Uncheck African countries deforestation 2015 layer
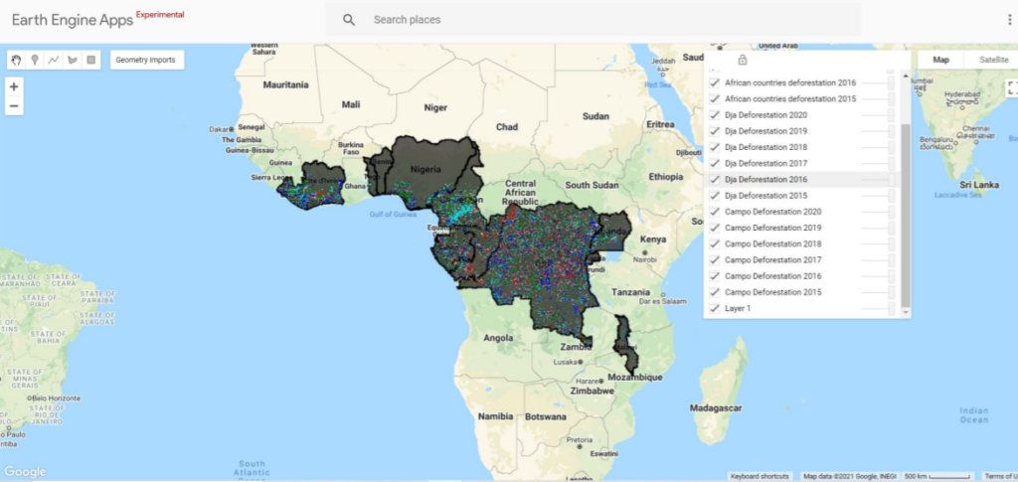Image resolution: width=1018 pixels, height=482 pixels. coord(715,99)
